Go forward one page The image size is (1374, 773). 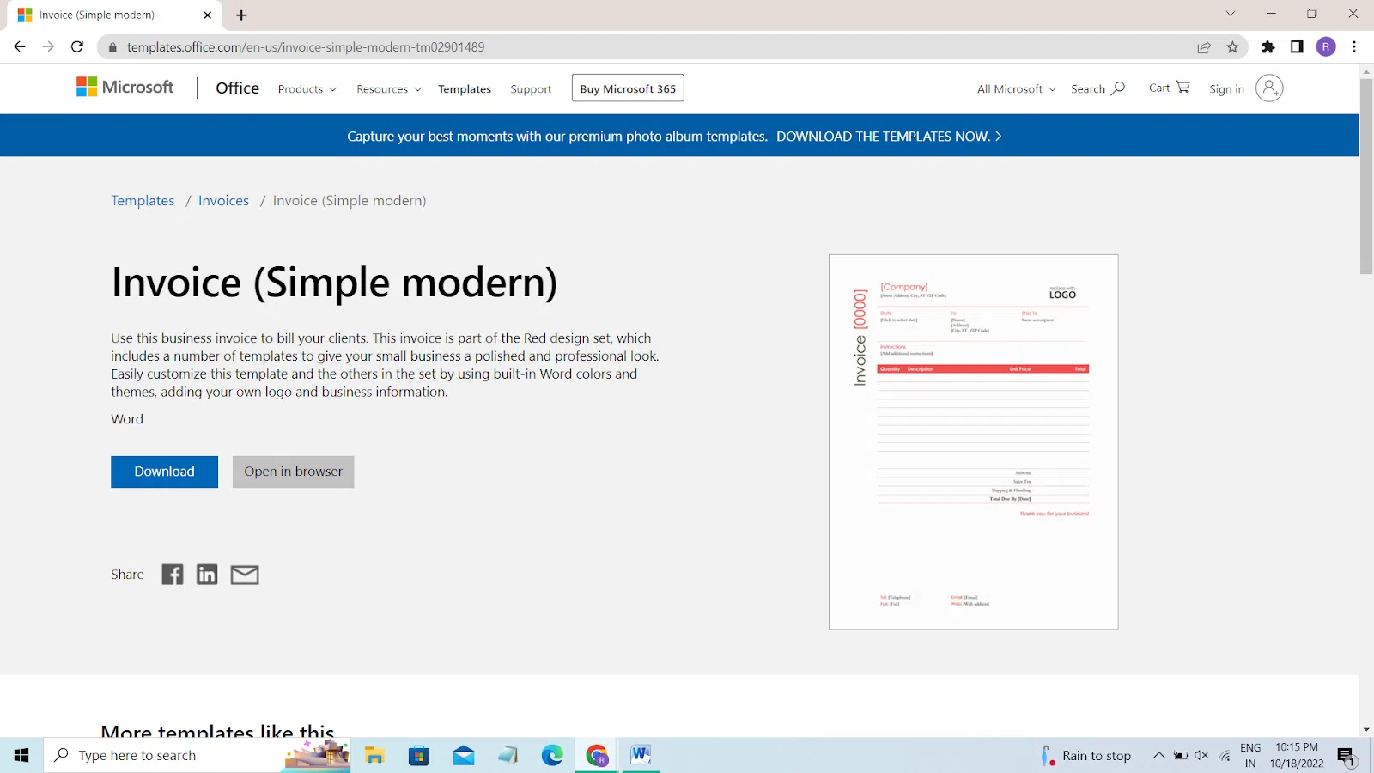[48, 47]
